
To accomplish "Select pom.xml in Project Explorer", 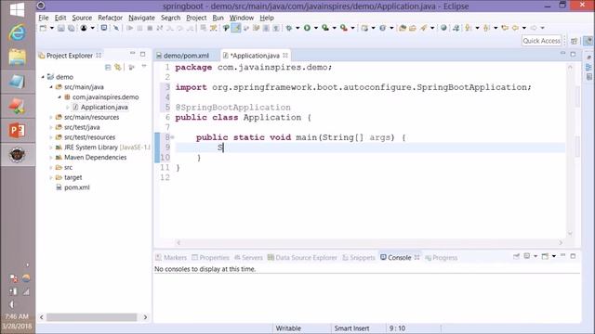I will (76, 187).
